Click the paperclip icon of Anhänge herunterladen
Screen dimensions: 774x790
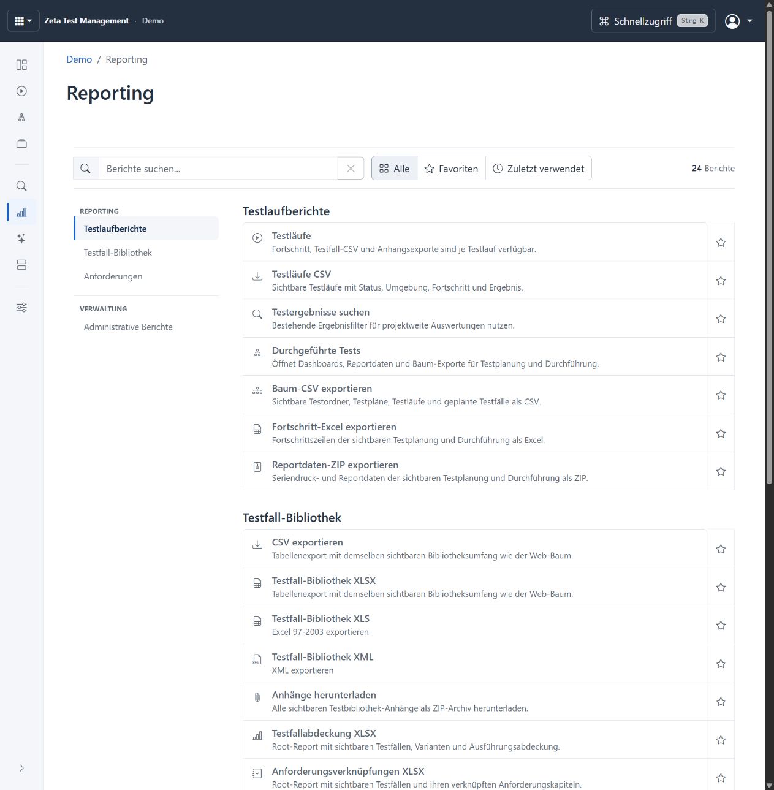point(257,697)
